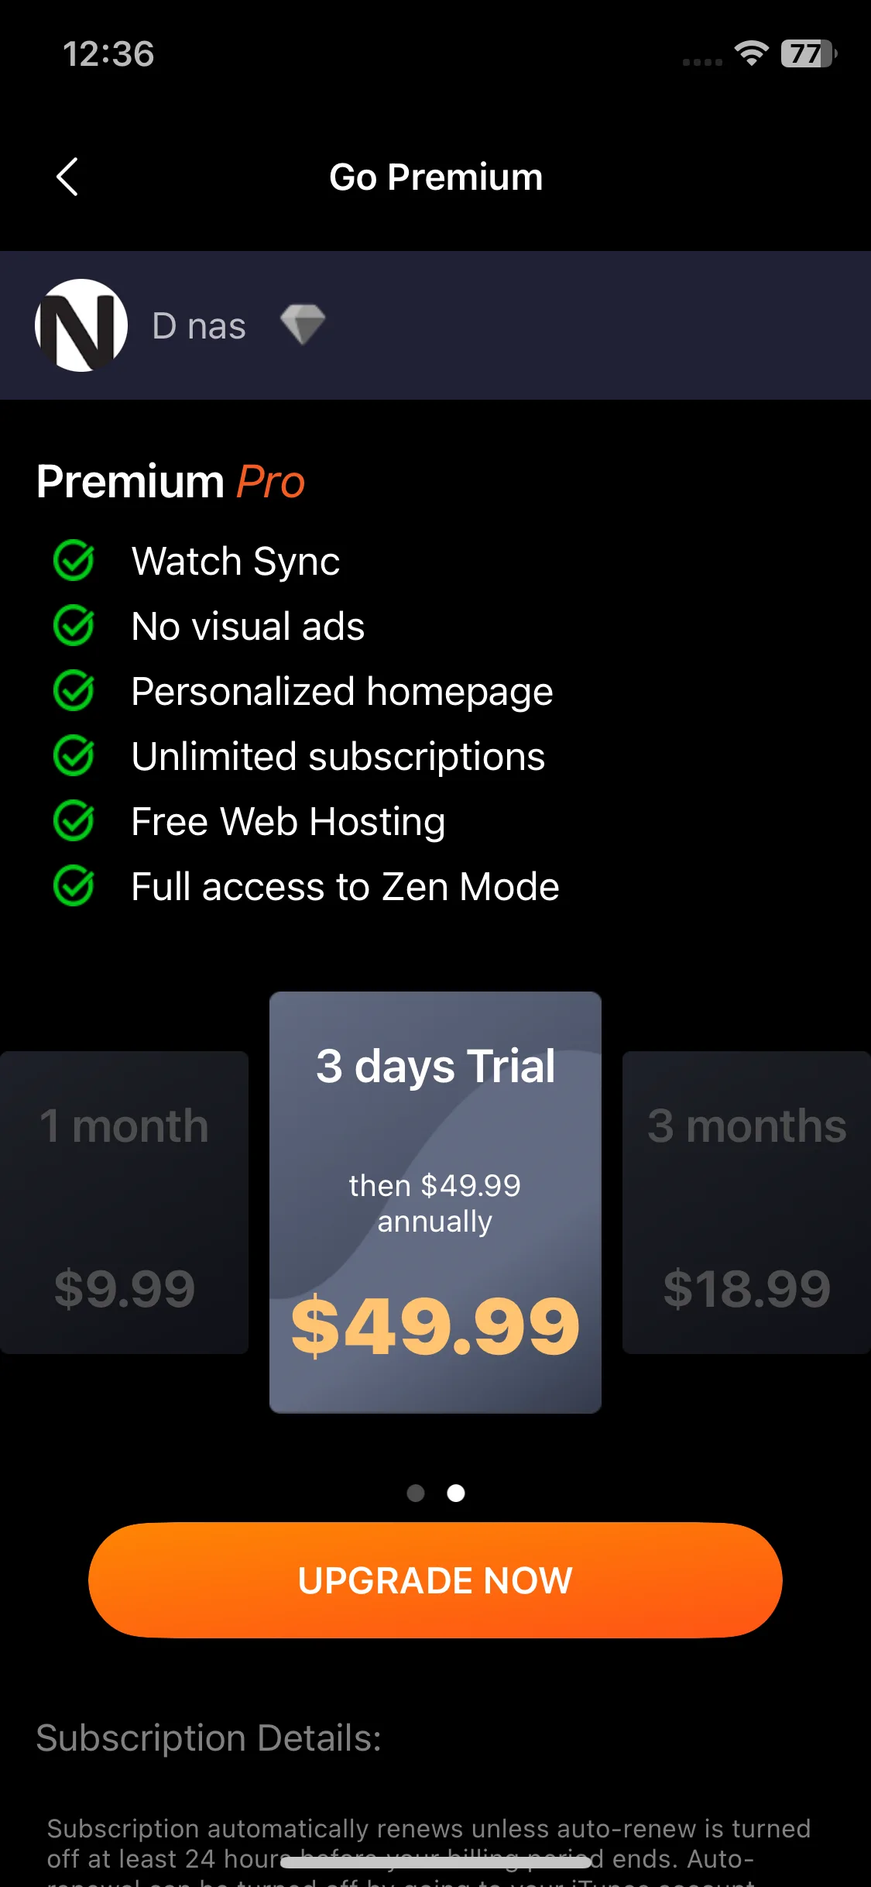Screen dimensions: 871x1887
Task: Select the 3 days Trial annual plan
Action: 435,1202
